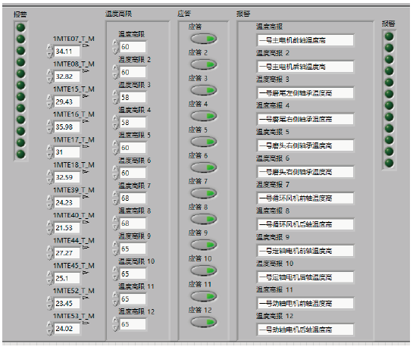Increment the 1MTE39_T_M stepper
Image resolution: width=413 pixels, height=350 pixels.
pyautogui.click(x=50, y=198)
